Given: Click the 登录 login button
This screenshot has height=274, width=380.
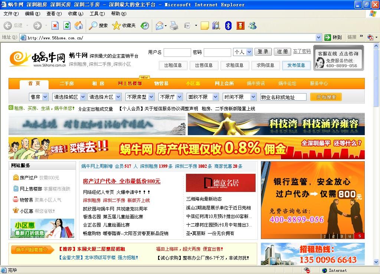Looking at the screenshot, I should (x=263, y=52).
